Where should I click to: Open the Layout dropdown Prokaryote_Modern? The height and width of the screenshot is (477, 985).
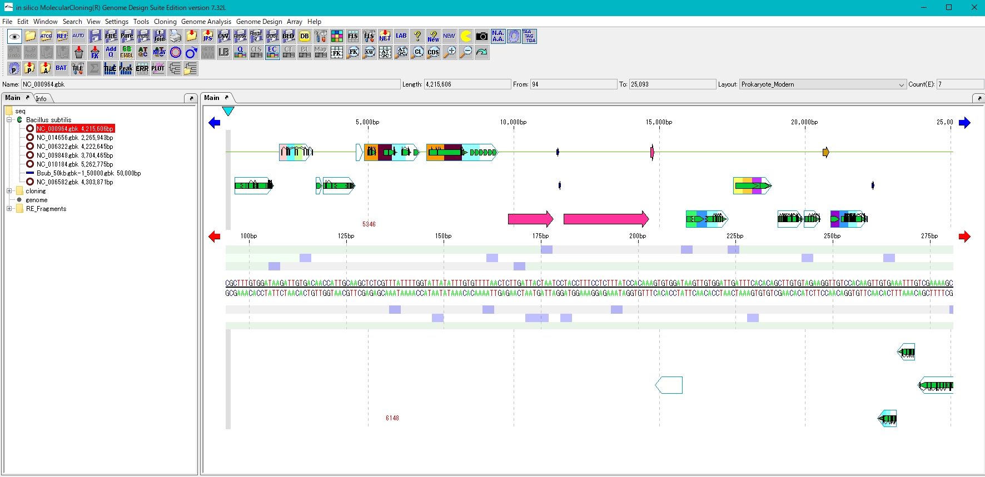coord(823,84)
